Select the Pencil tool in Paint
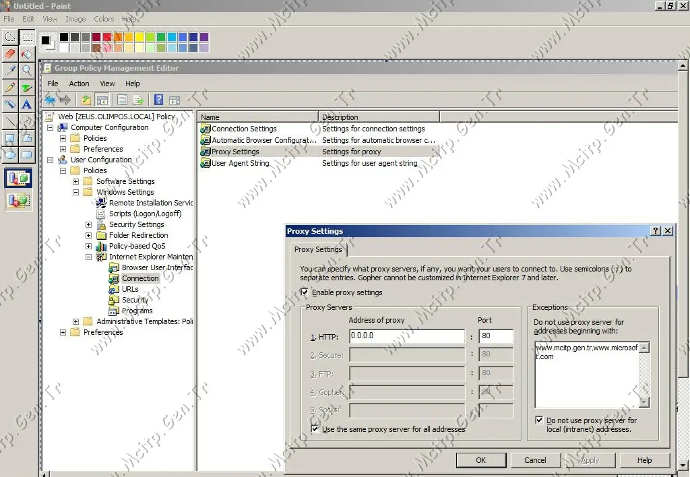690x477 pixels. (10, 88)
